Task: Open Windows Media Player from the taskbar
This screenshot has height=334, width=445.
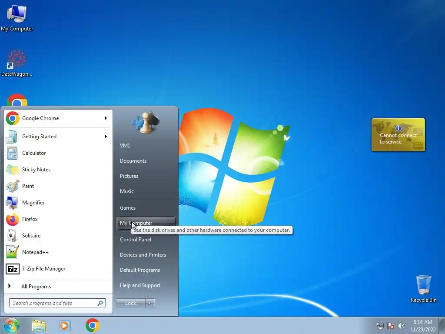Action: [65, 325]
